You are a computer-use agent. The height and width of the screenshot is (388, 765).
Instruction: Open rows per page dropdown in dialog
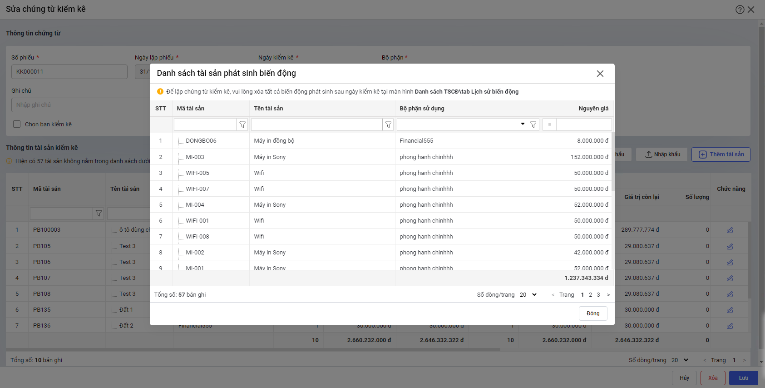pos(528,295)
